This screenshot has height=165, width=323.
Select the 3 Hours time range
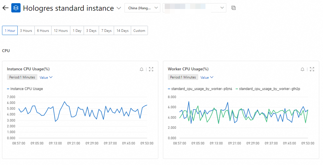click(x=26, y=30)
